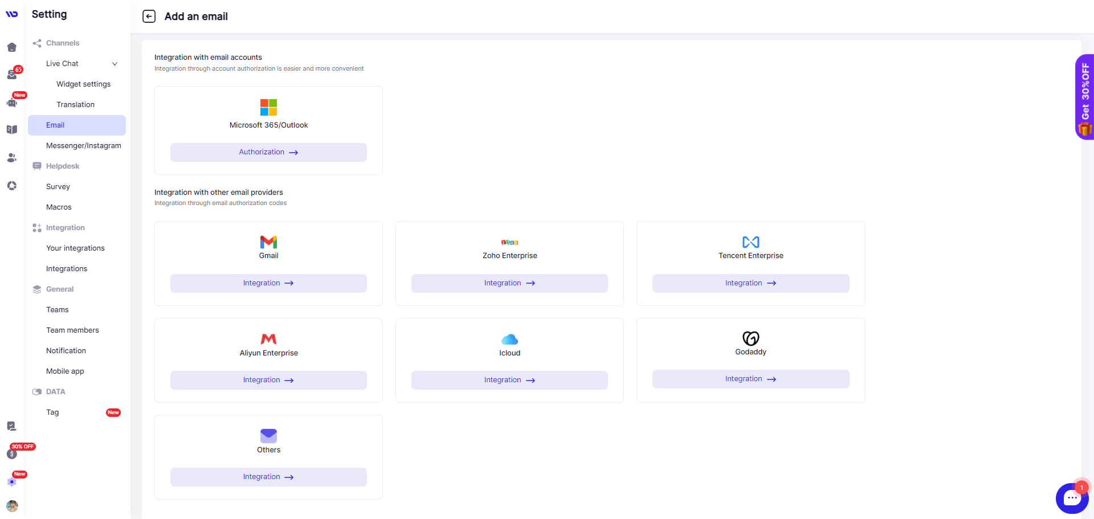Open inbox icon with 65 badge
The width and height of the screenshot is (1094, 519).
tap(12, 74)
